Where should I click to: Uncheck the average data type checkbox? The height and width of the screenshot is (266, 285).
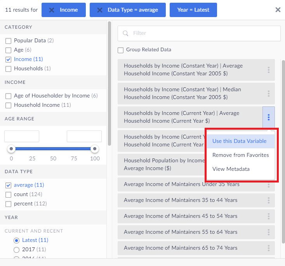(x=8, y=185)
